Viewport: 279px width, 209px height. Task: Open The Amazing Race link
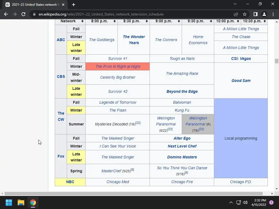coord(182,73)
